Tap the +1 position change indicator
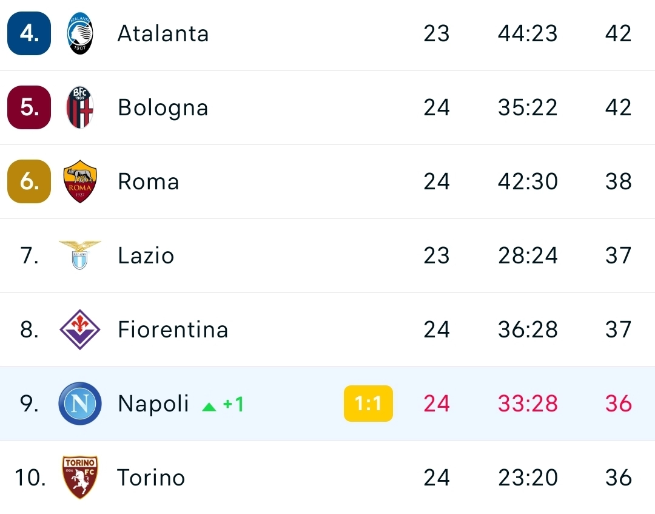Viewport: 655px width, 514px height. 233,404
